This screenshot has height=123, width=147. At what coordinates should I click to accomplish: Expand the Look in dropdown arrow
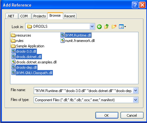tap(92, 26)
